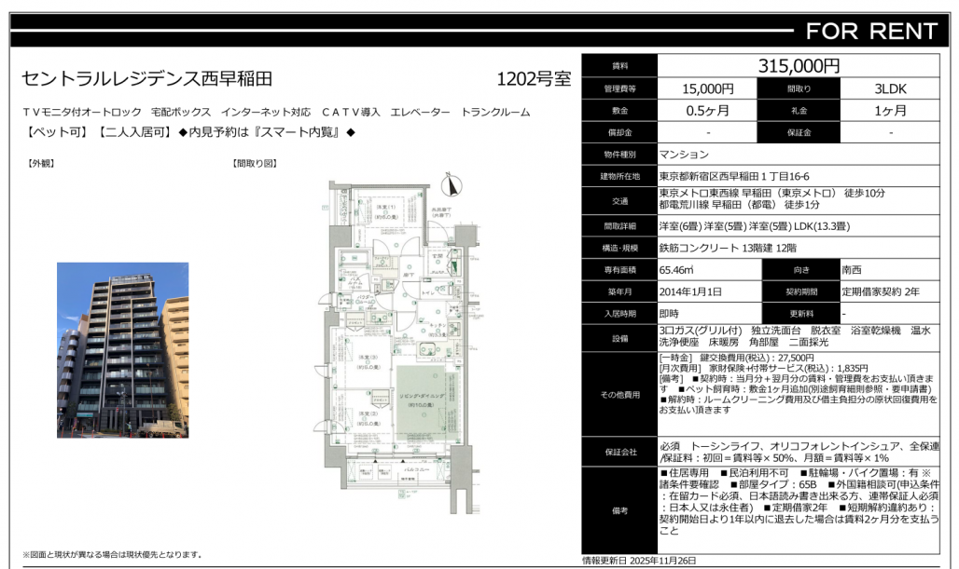Click the 3LDK layout value
The image size is (959, 569).
(x=890, y=89)
